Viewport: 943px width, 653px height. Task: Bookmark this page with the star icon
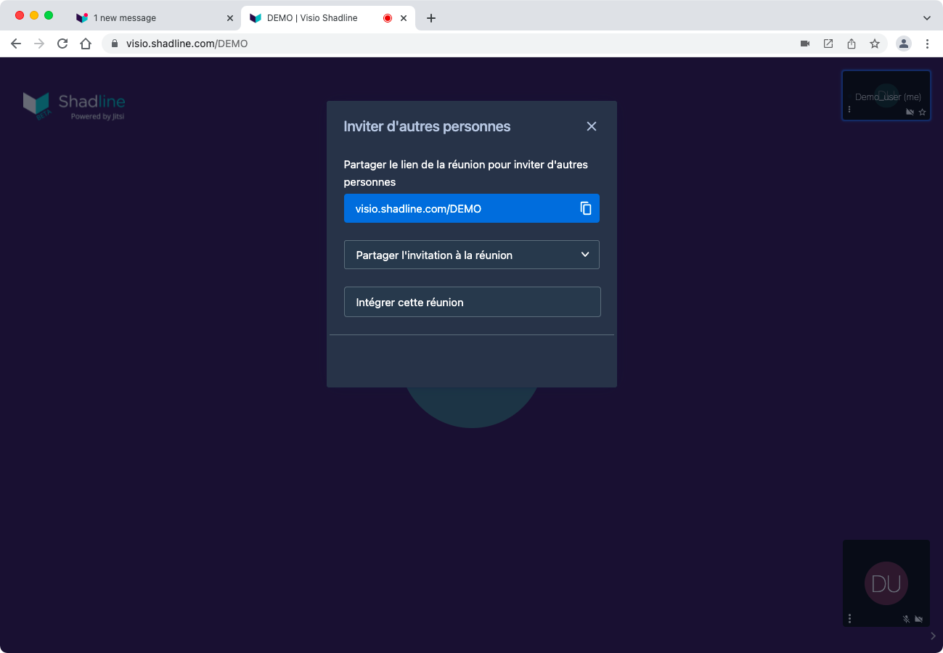pyautogui.click(x=875, y=44)
